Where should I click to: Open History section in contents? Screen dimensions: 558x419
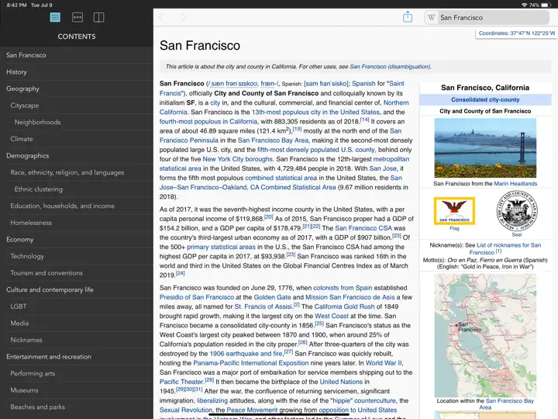[x=77, y=72]
